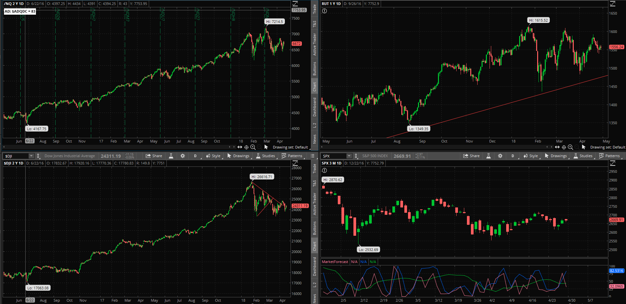Open chart settings gear in SPX toolbar
This screenshot has height=304, width=626.
[500, 156]
